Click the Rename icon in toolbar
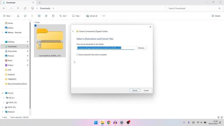The image size is (224, 126). point(39,16)
